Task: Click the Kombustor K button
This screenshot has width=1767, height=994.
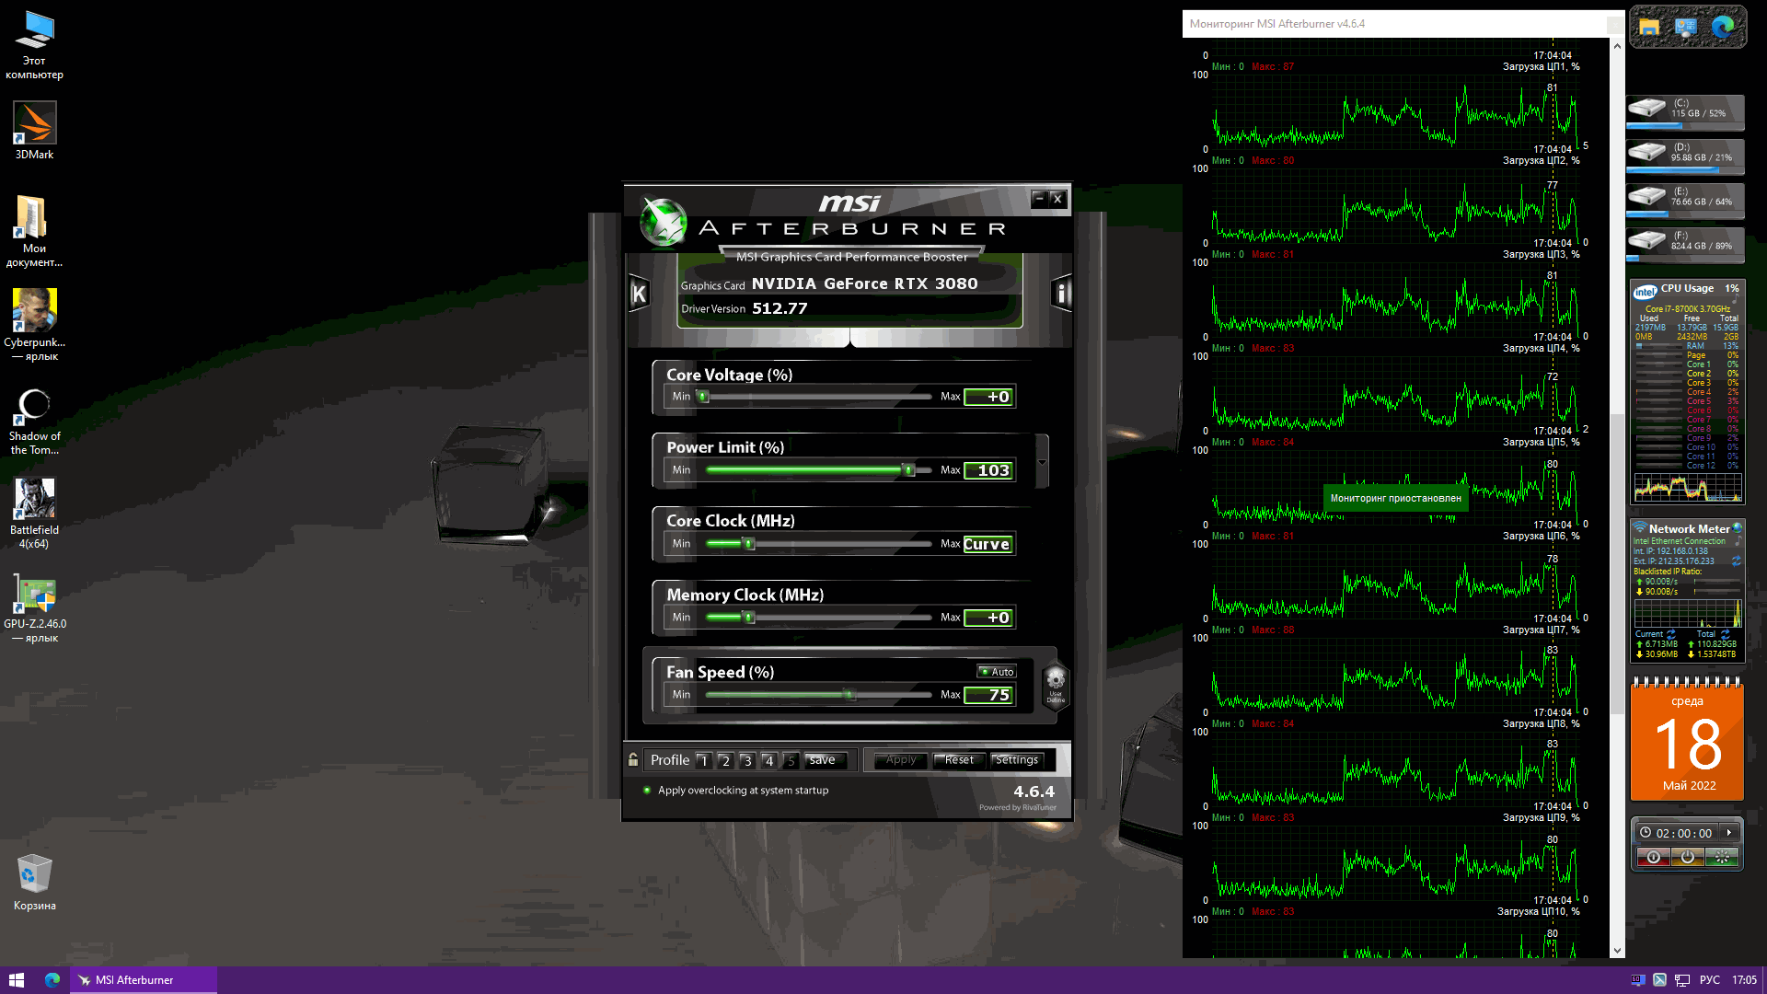Action: [639, 294]
